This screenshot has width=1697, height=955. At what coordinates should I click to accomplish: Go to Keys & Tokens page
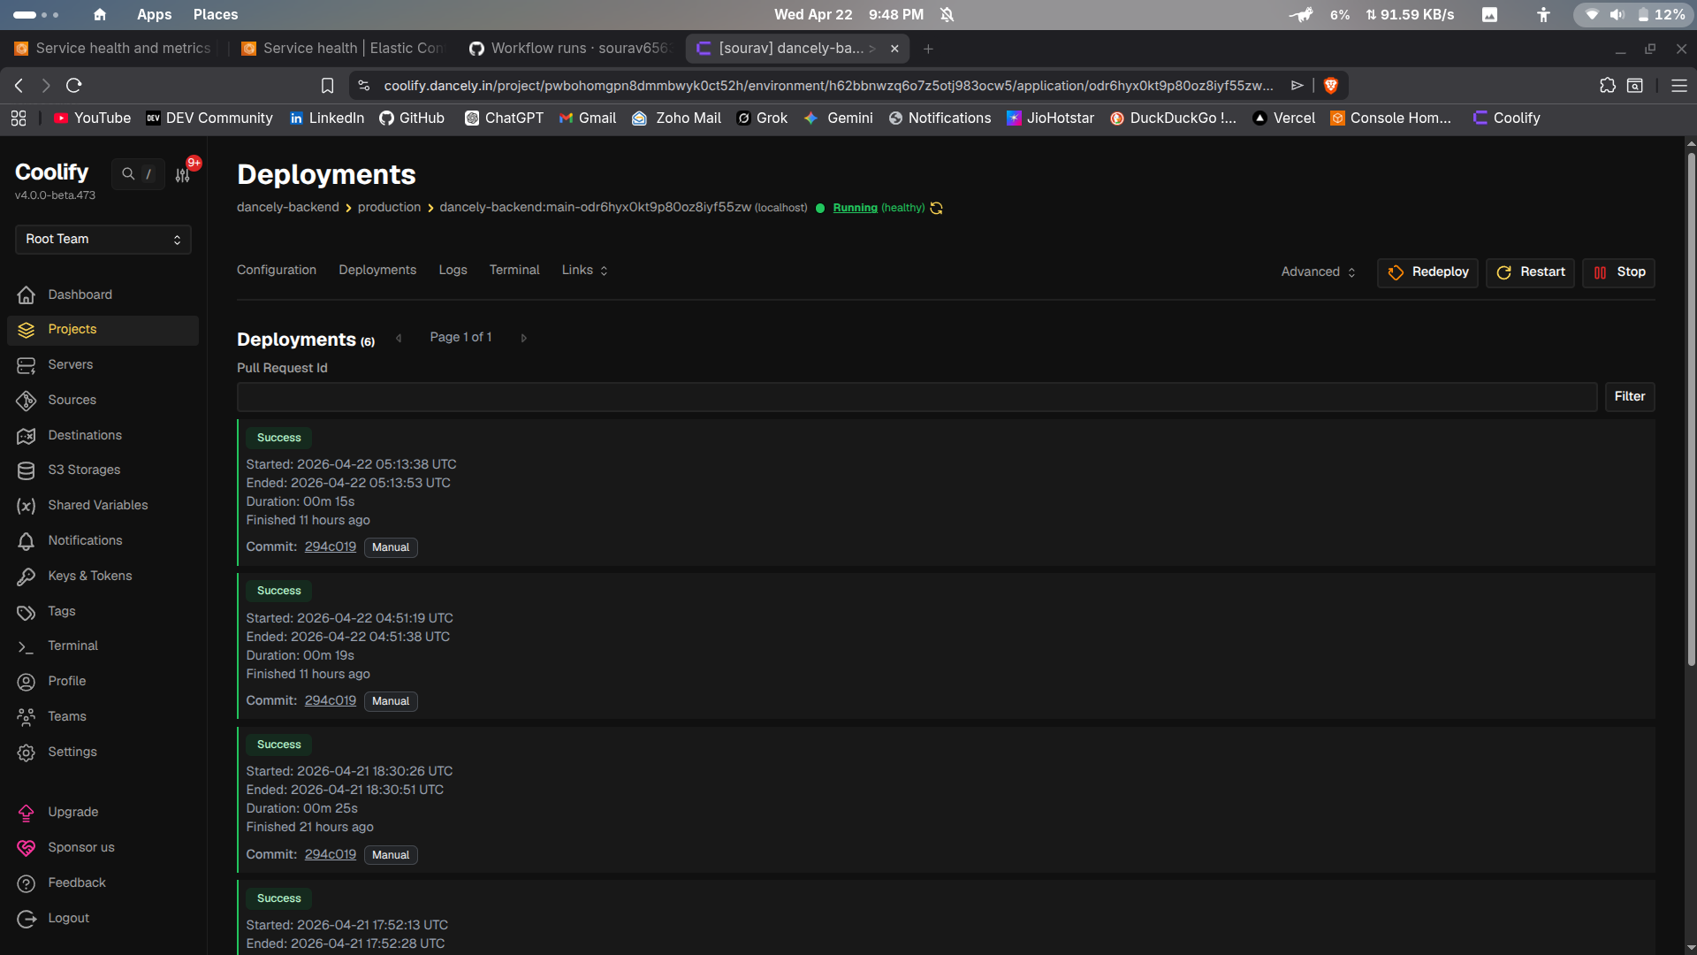89,576
